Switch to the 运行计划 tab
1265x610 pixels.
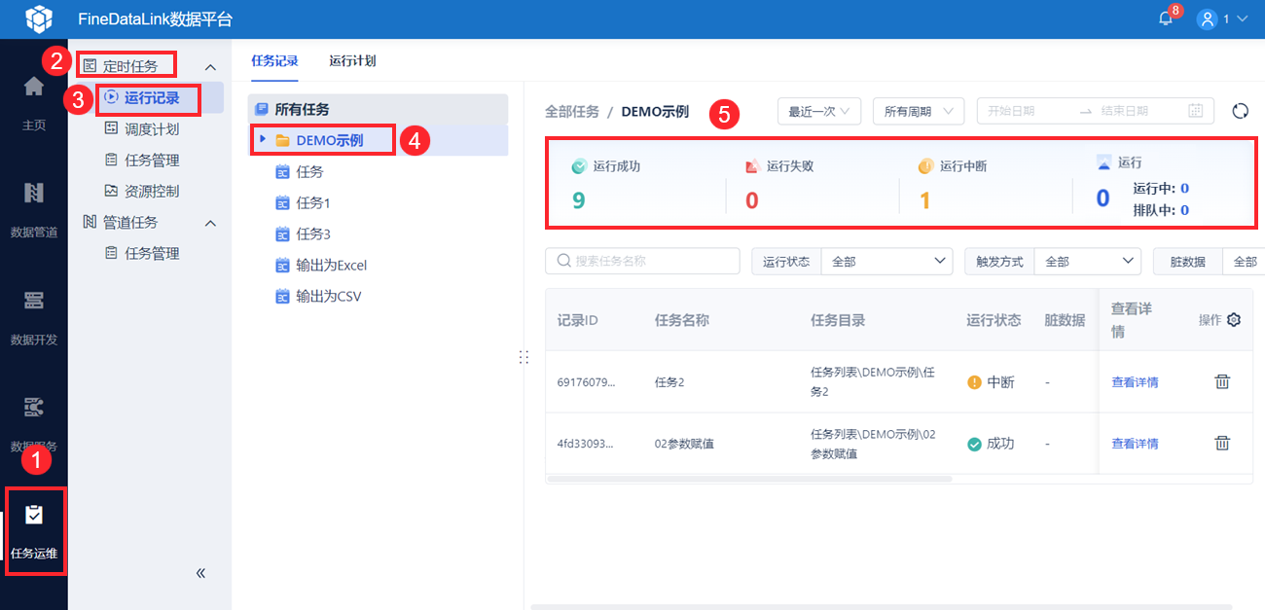tap(352, 60)
